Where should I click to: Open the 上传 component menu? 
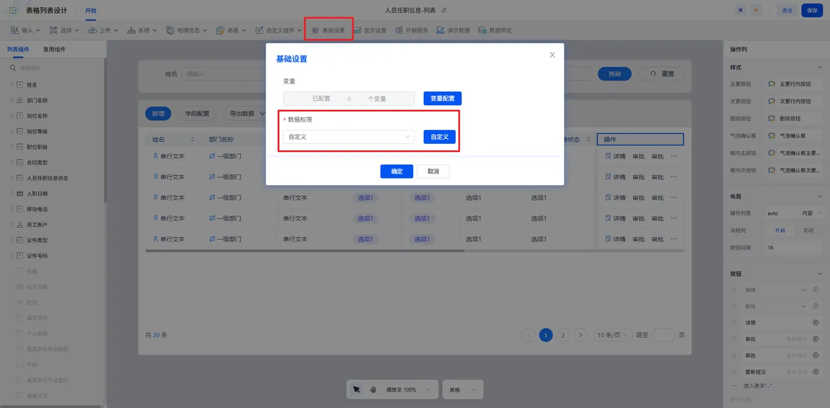click(x=103, y=30)
